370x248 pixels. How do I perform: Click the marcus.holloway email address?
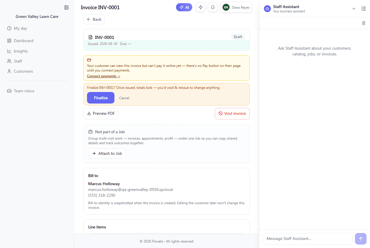pos(130,189)
